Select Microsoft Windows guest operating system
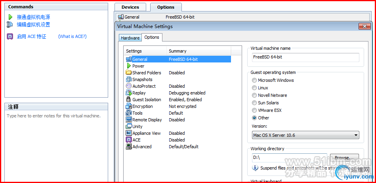 [x=254, y=80]
